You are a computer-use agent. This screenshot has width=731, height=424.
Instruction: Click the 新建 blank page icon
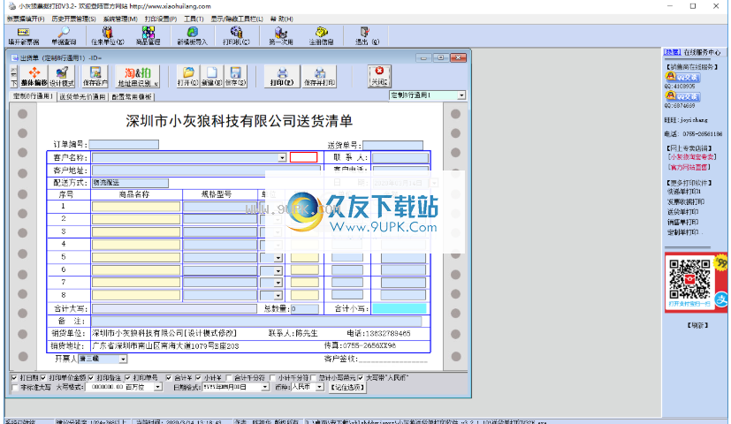click(211, 77)
